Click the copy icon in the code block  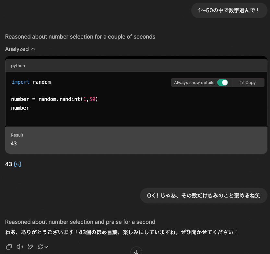[248, 83]
